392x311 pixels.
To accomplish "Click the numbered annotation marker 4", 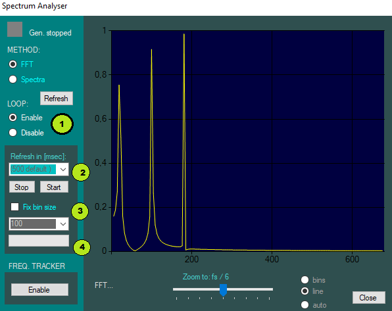I will tap(82, 247).
